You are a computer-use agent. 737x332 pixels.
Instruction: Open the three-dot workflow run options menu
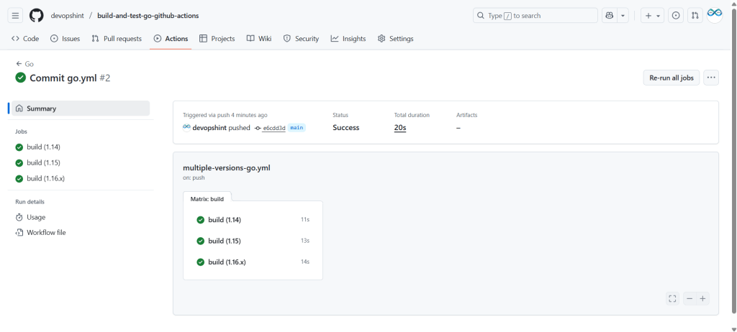[x=711, y=78]
